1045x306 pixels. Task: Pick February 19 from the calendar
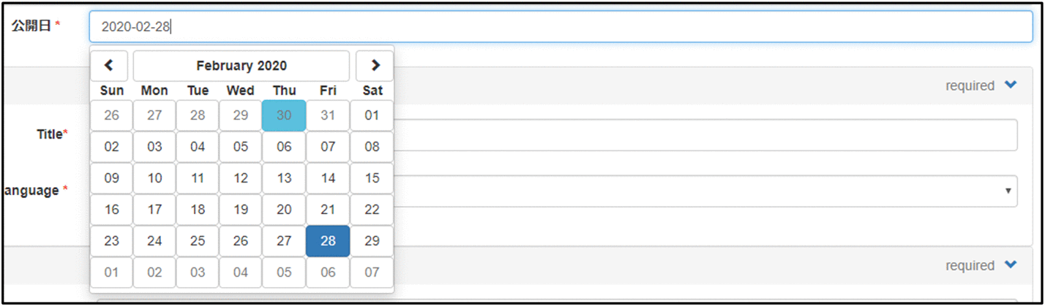pyautogui.click(x=241, y=210)
